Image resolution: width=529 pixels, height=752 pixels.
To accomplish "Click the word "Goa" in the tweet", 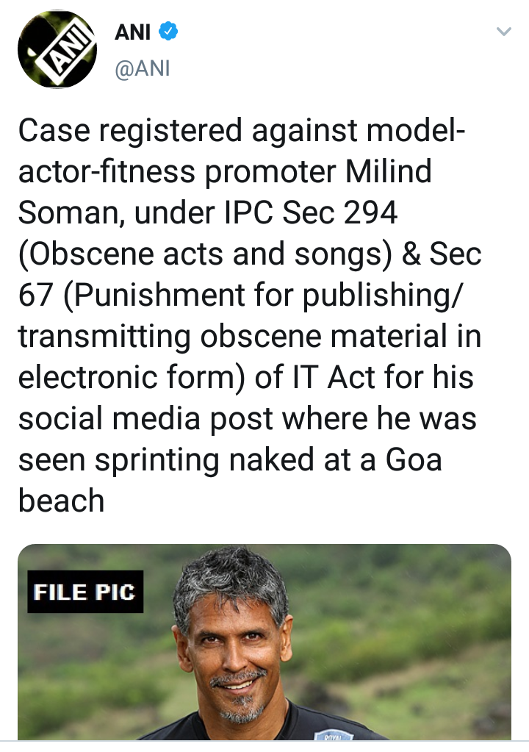I will coord(414,460).
